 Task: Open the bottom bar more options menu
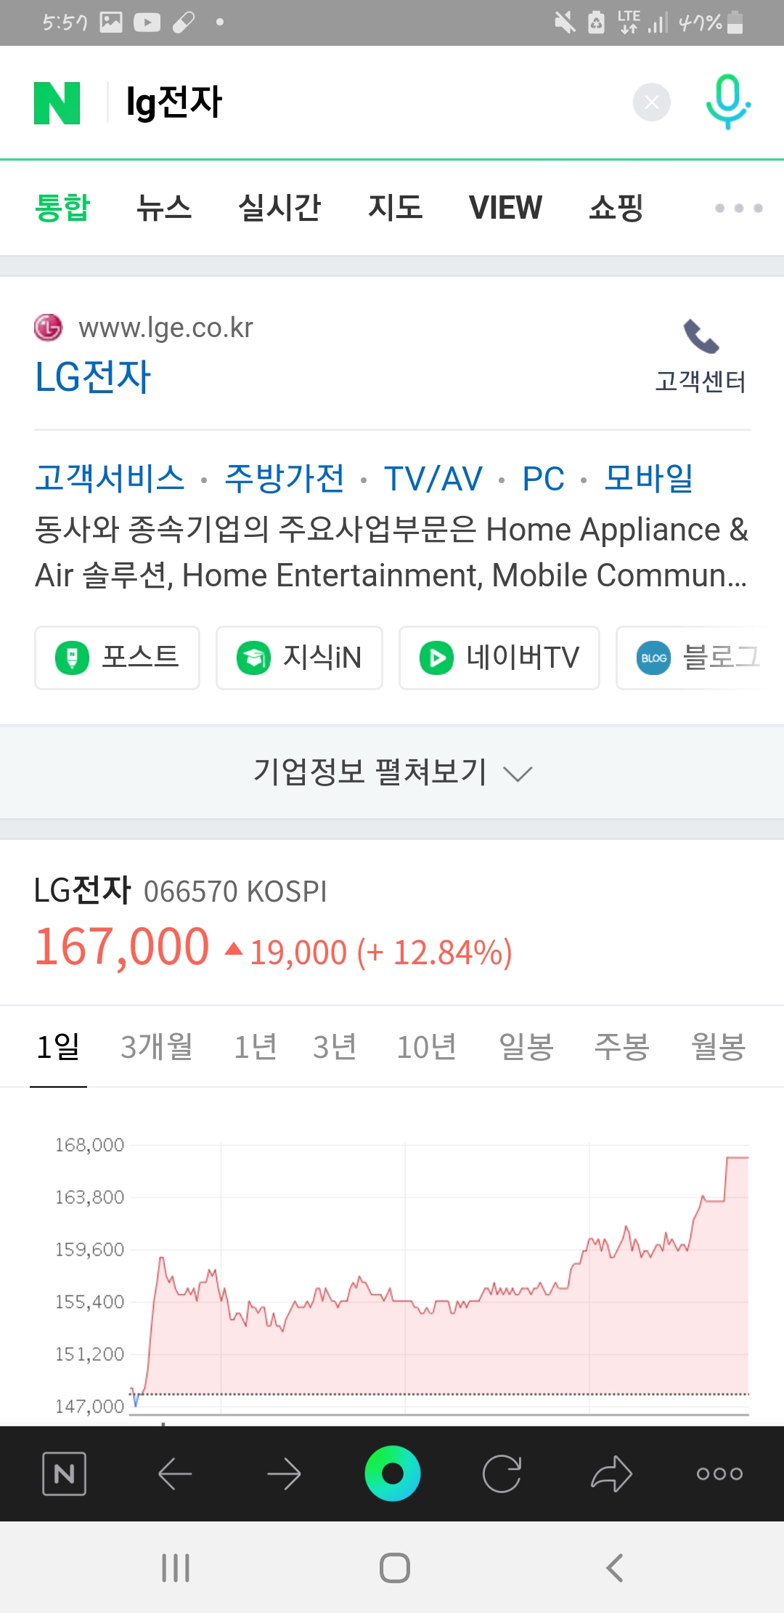coord(719,1473)
